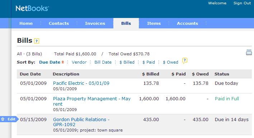Click the NetBooks logo
Image resolution: width=254 pixels, height=138 pixels.
[32, 8]
